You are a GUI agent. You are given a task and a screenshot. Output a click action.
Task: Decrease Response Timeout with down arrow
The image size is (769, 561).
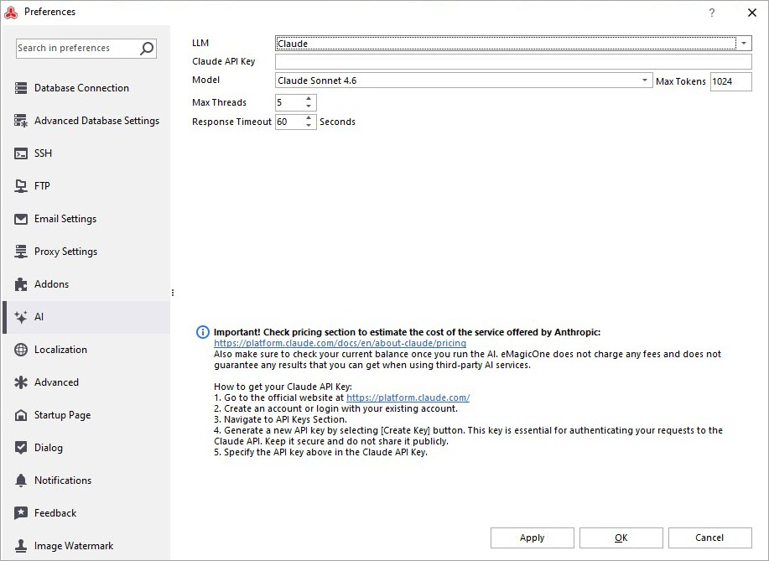309,126
